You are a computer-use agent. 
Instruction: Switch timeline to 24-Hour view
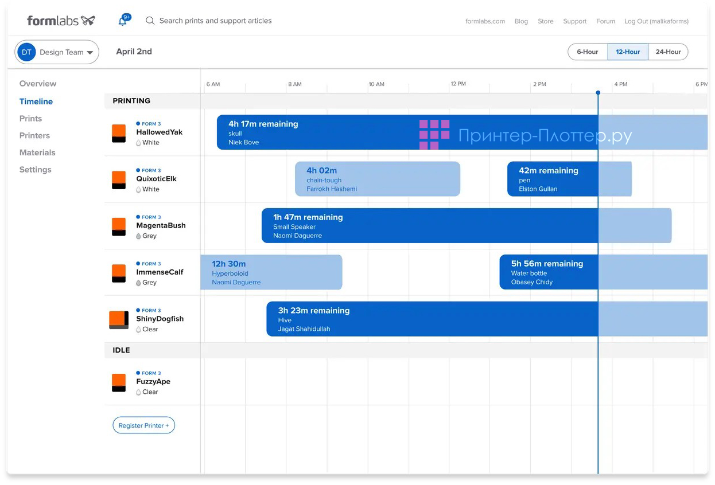pos(668,52)
